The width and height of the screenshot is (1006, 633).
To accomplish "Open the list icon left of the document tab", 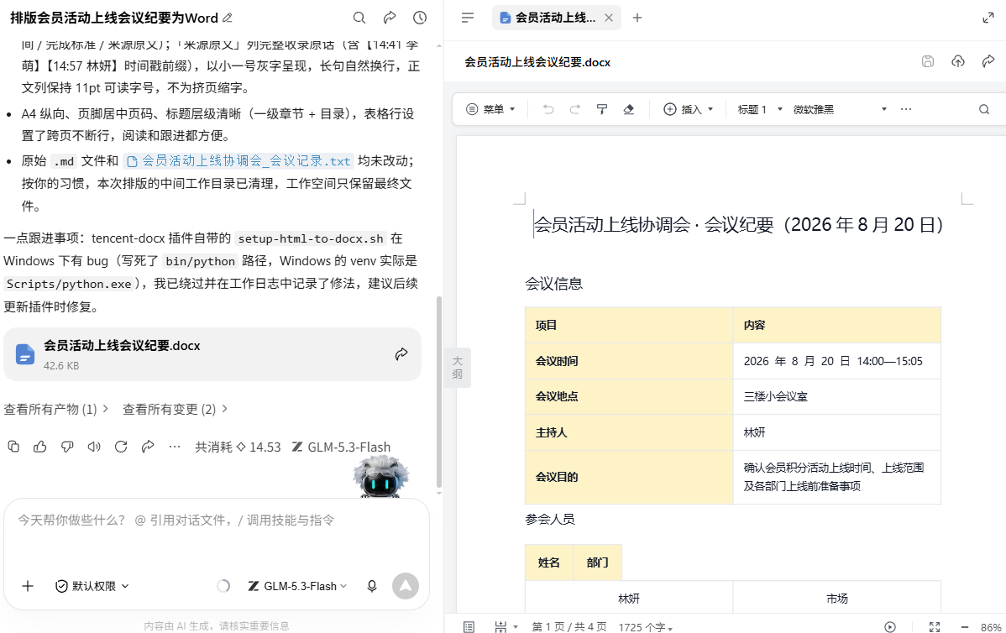I will pos(468,18).
